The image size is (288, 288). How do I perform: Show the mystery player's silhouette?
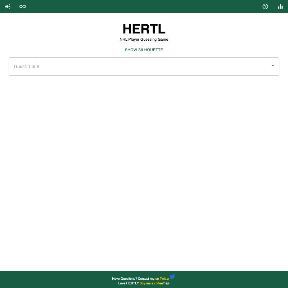[x=144, y=50]
